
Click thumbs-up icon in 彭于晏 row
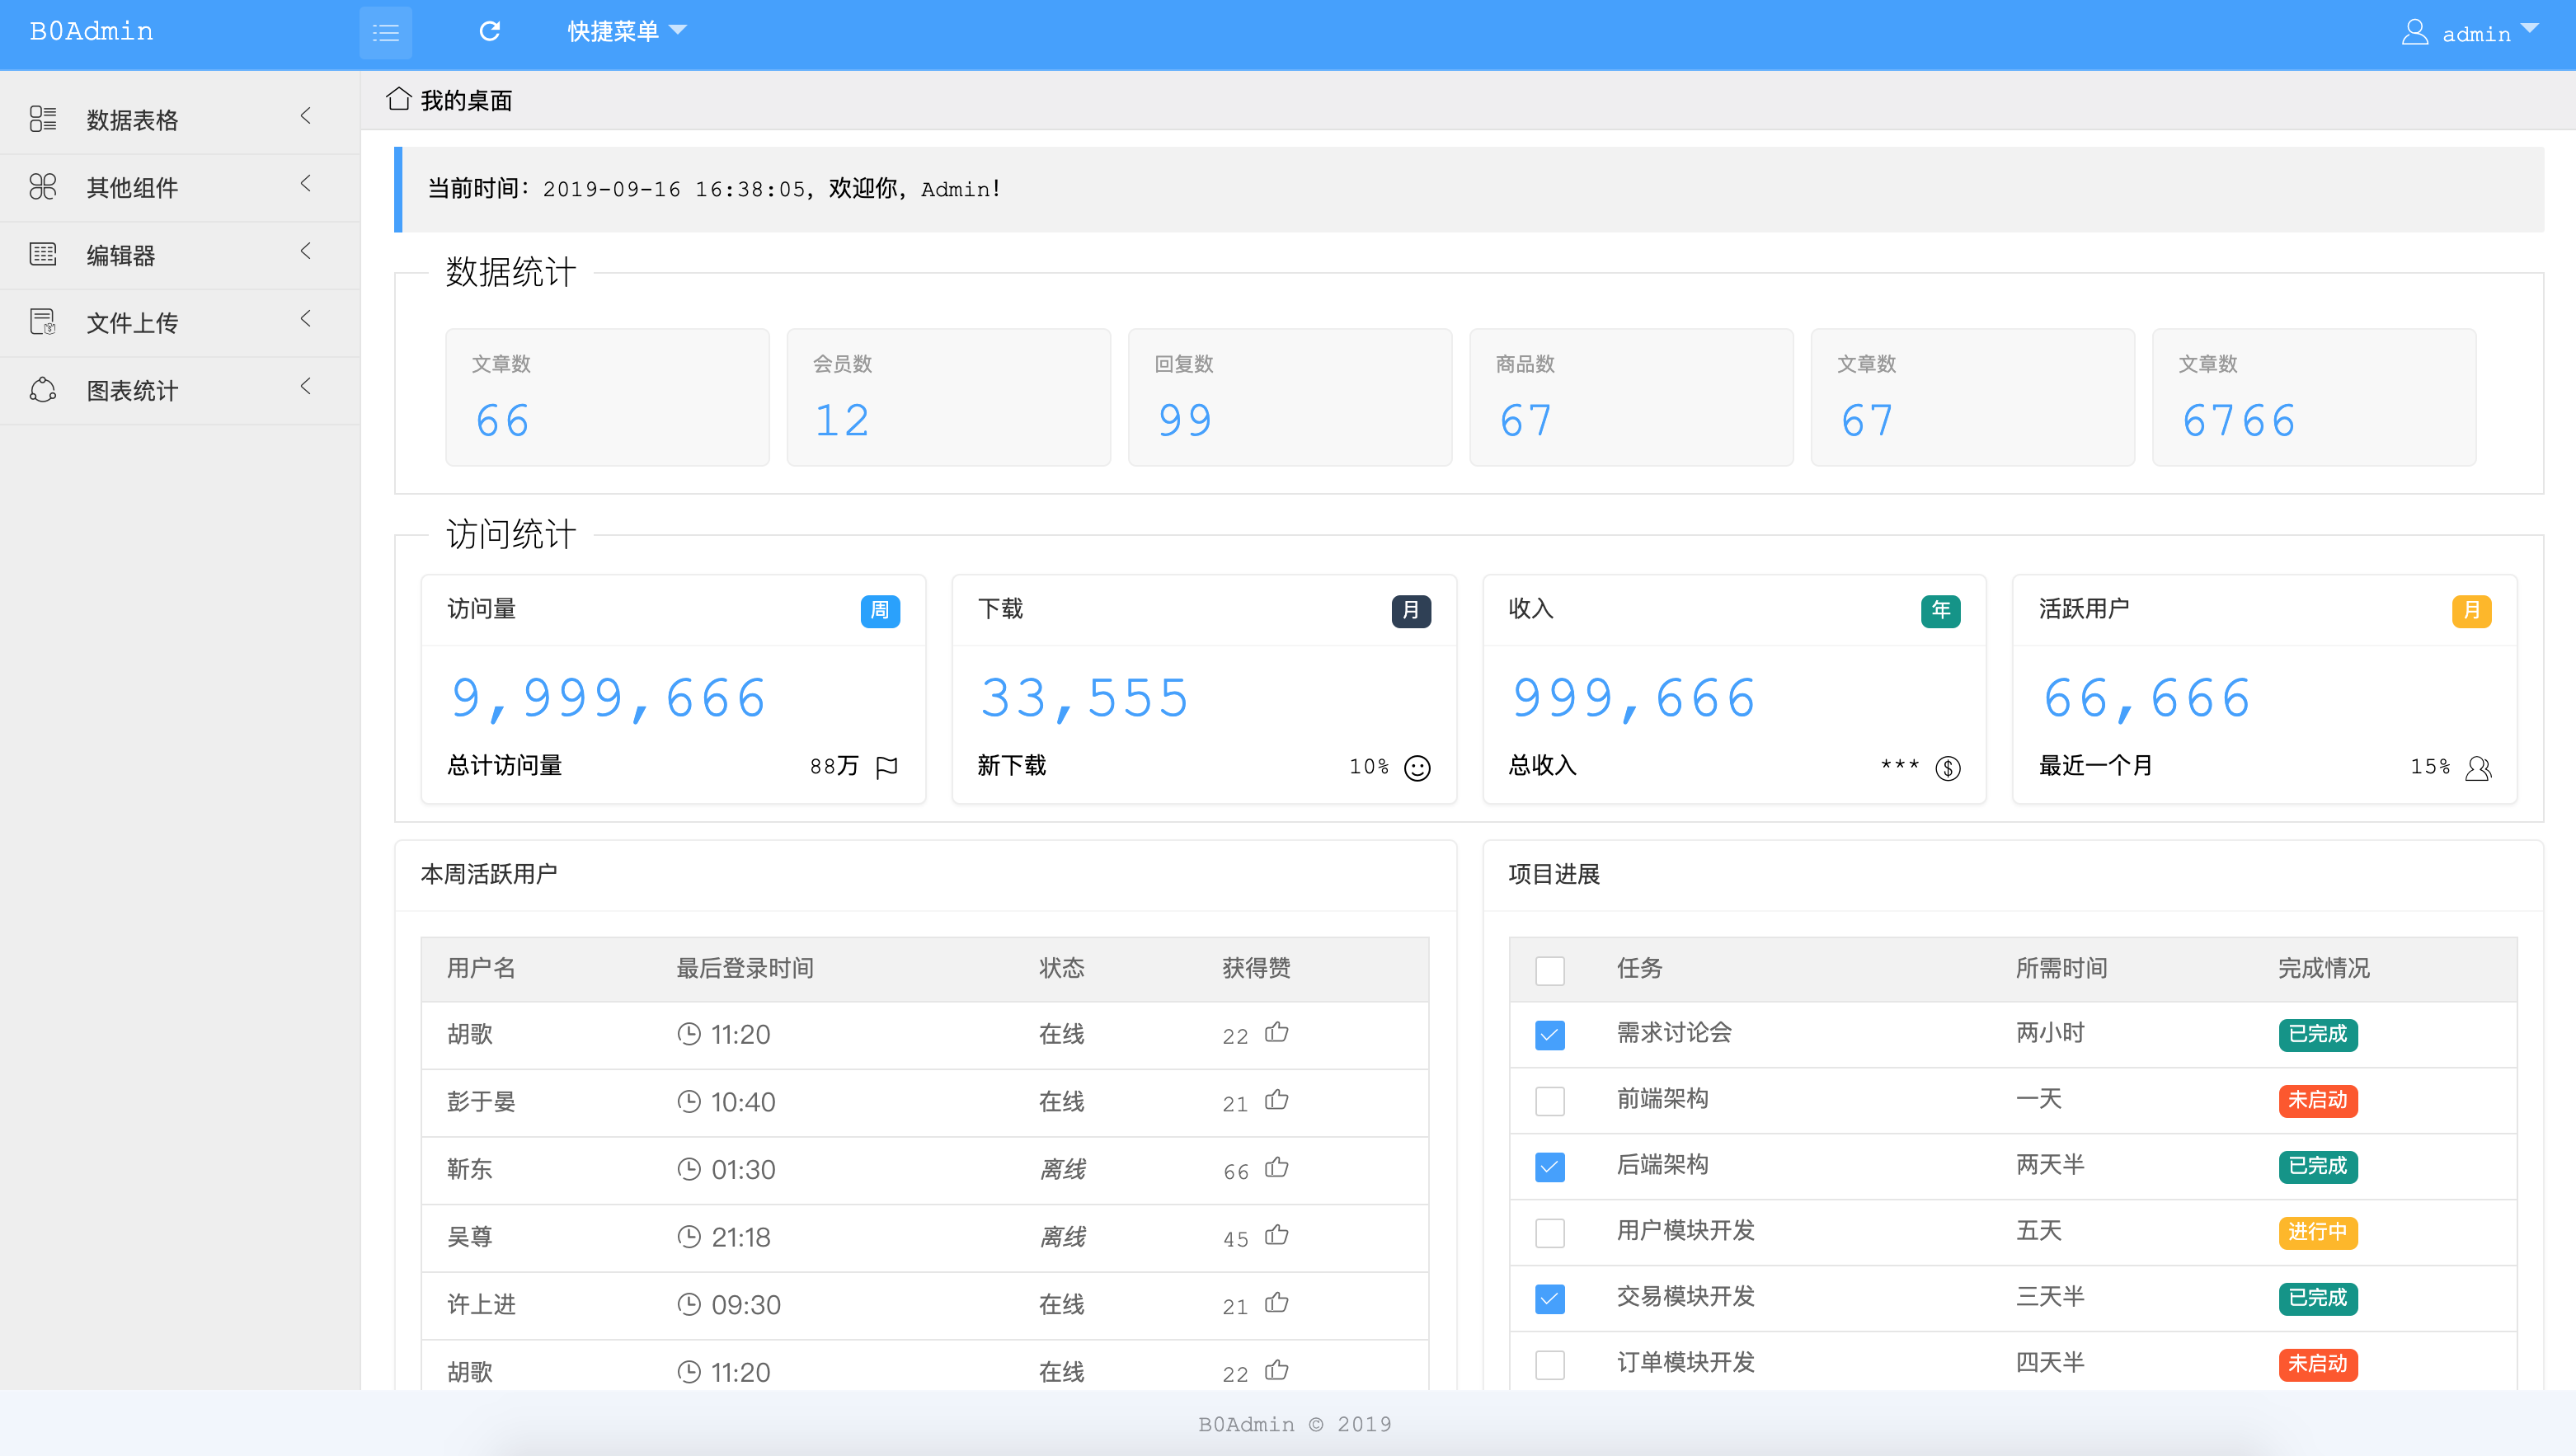(1276, 1100)
